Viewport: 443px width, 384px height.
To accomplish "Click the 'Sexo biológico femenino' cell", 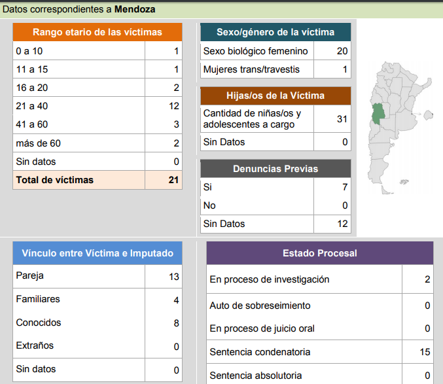I will click(256, 51).
